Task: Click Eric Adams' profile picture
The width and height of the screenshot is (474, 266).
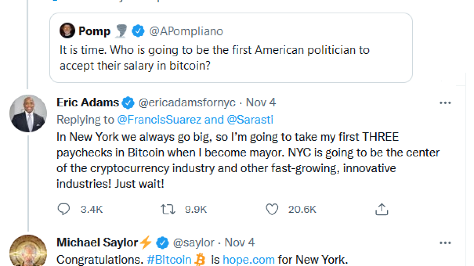Action: [28, 113]
